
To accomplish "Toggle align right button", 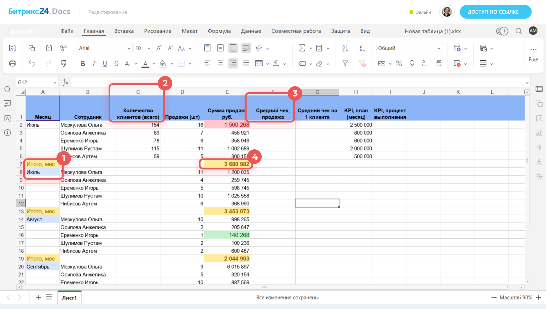I will click(x=233, y=63).
